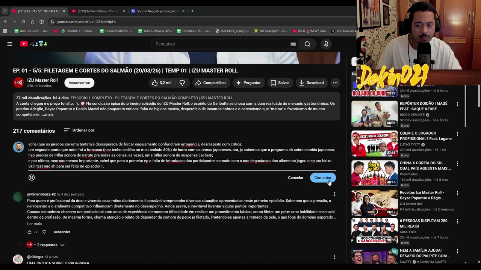Click the Inscrever-se subscribe button

click(79, 83)
